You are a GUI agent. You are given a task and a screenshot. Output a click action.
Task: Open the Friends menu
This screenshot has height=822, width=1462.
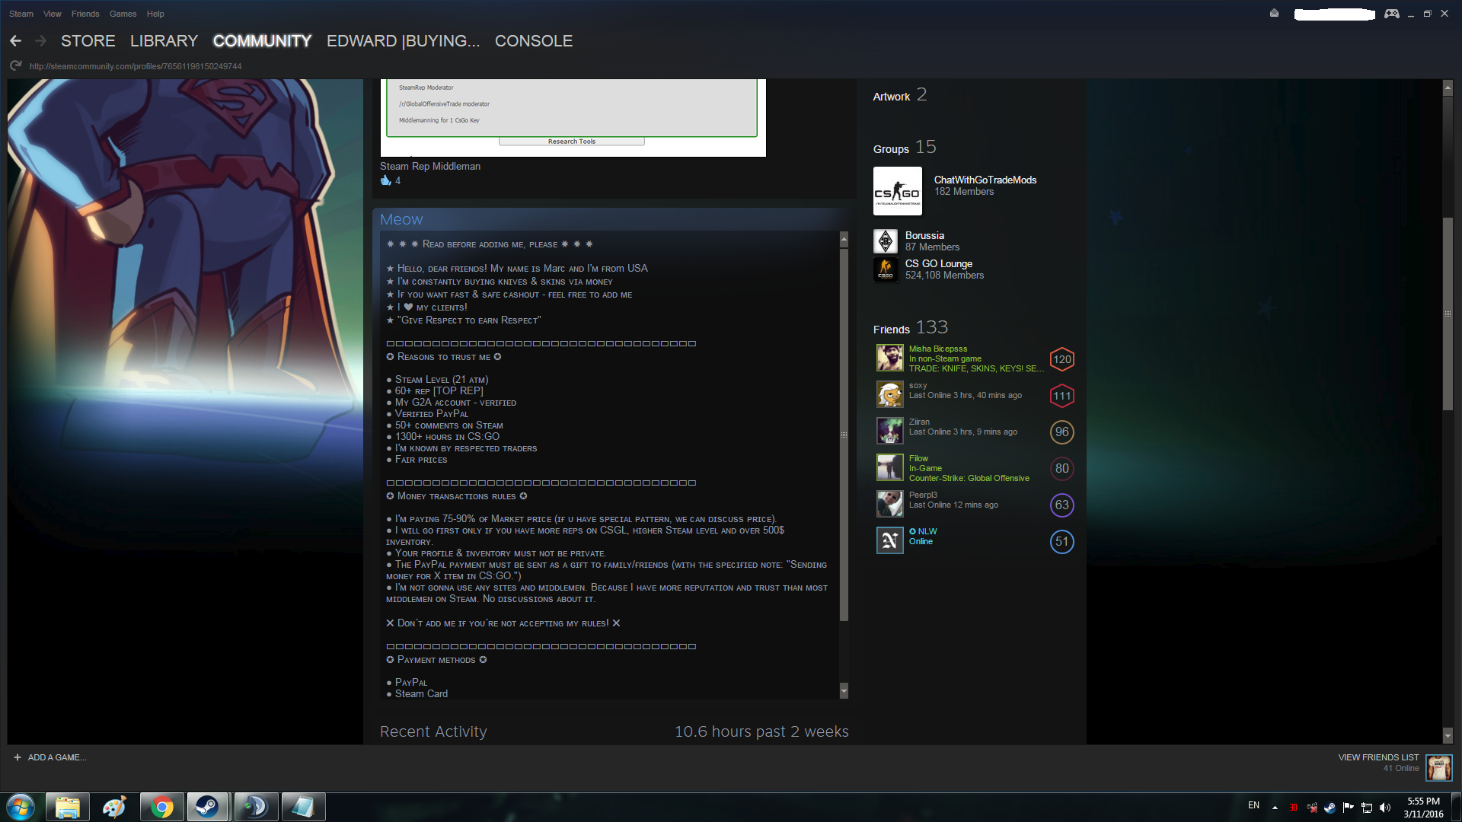click(85, 14)
